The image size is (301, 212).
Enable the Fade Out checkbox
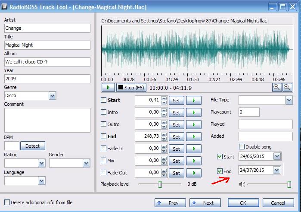[103, 173]
